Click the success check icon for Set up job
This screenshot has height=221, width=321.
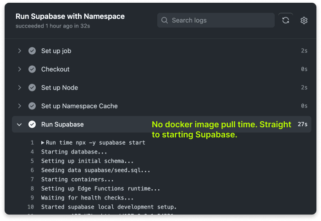tap(32, 51)
